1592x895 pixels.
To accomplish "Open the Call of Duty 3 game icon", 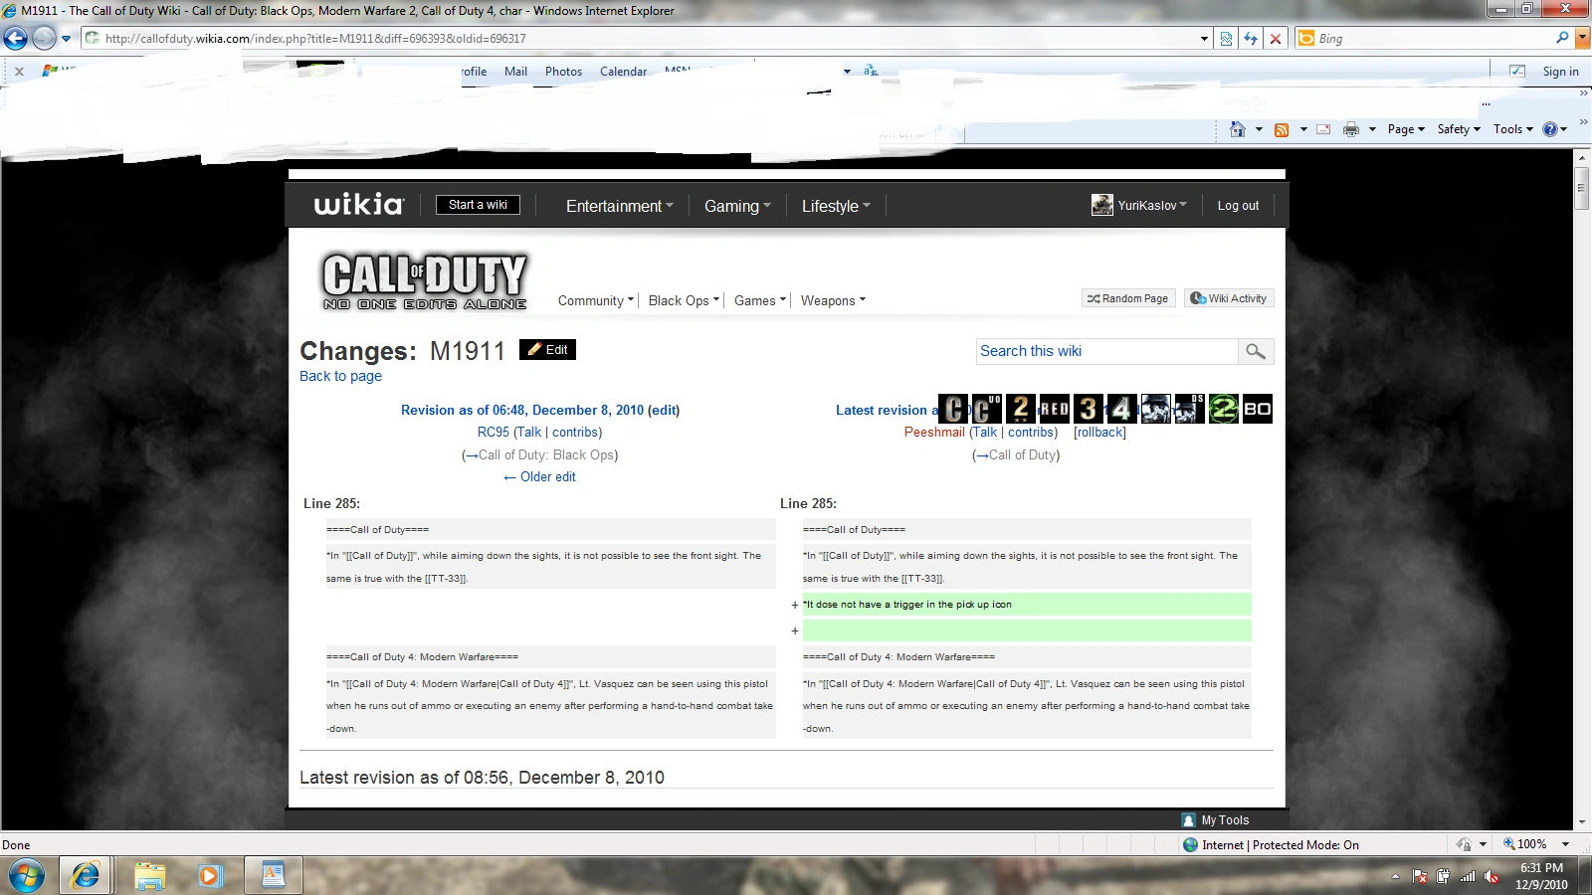I will point(1089,409).
